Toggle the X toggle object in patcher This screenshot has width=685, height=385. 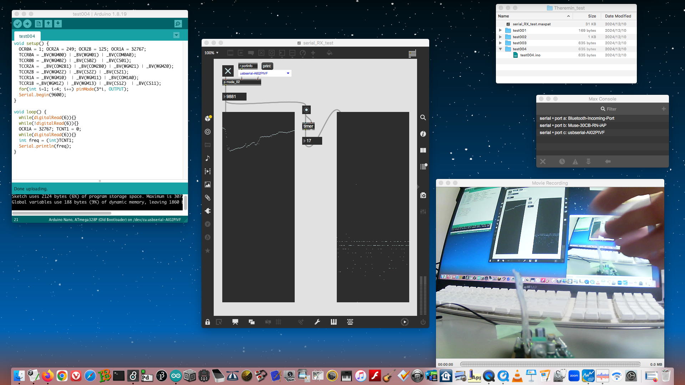point(228,71)
